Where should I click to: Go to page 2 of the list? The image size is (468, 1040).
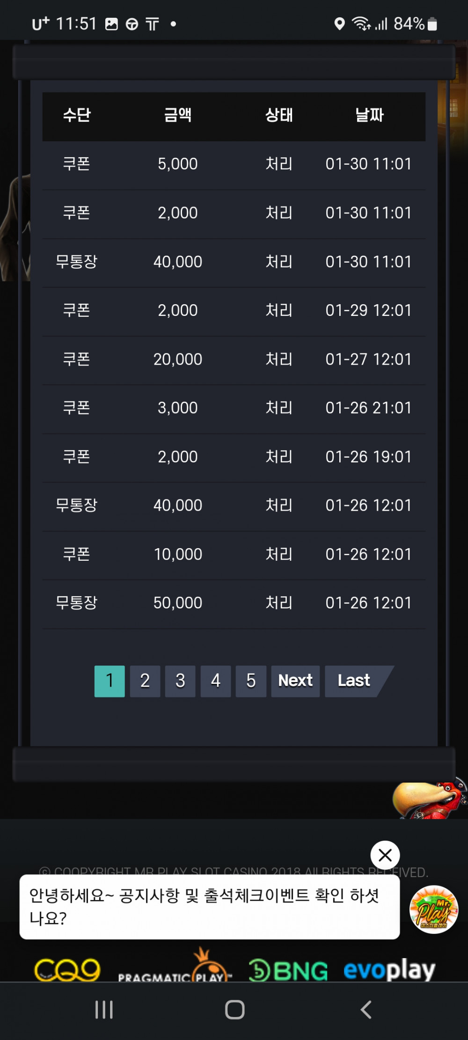(x=145, y=681)
